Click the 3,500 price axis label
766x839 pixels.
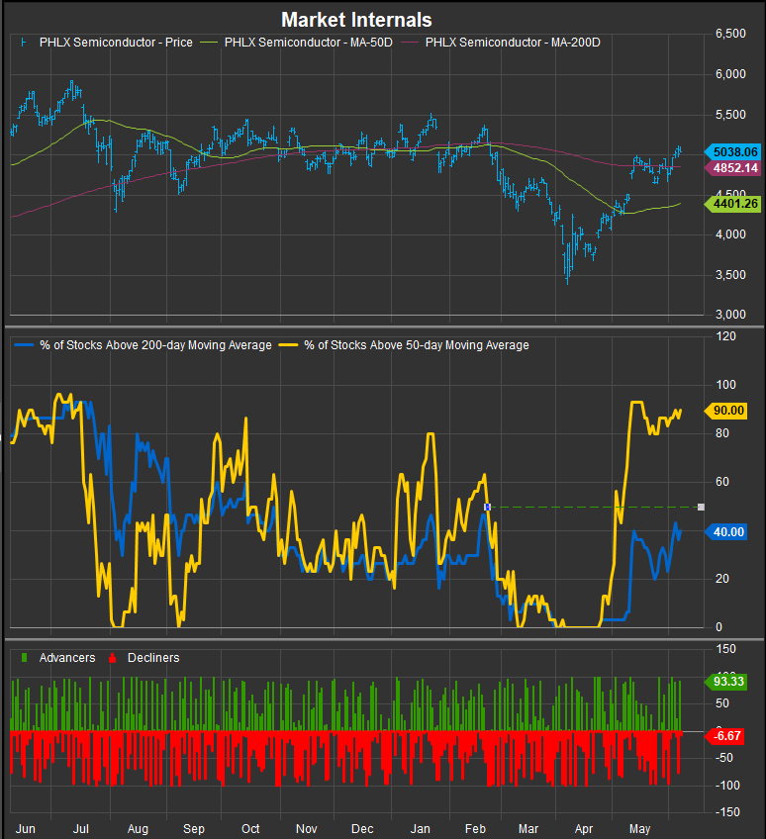click(x=730, y=274)
